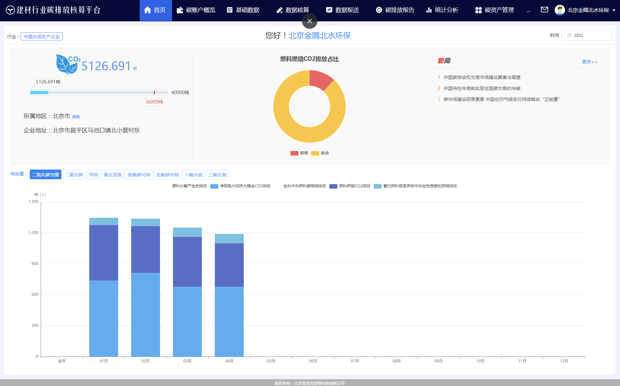Viewport: 620px width, 386px height.
Task: Open the mail envelope icon
Action: coord(544,10)
